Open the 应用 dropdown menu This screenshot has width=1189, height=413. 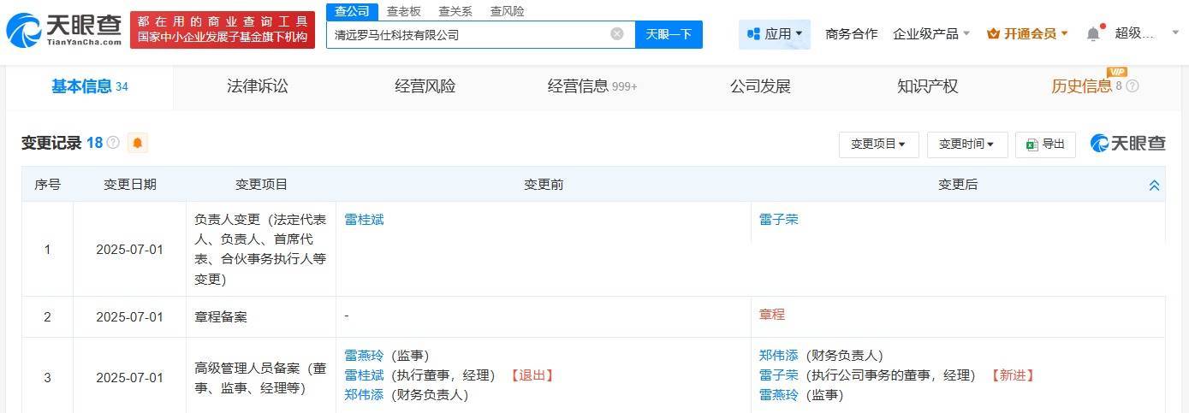pos(775,34)
